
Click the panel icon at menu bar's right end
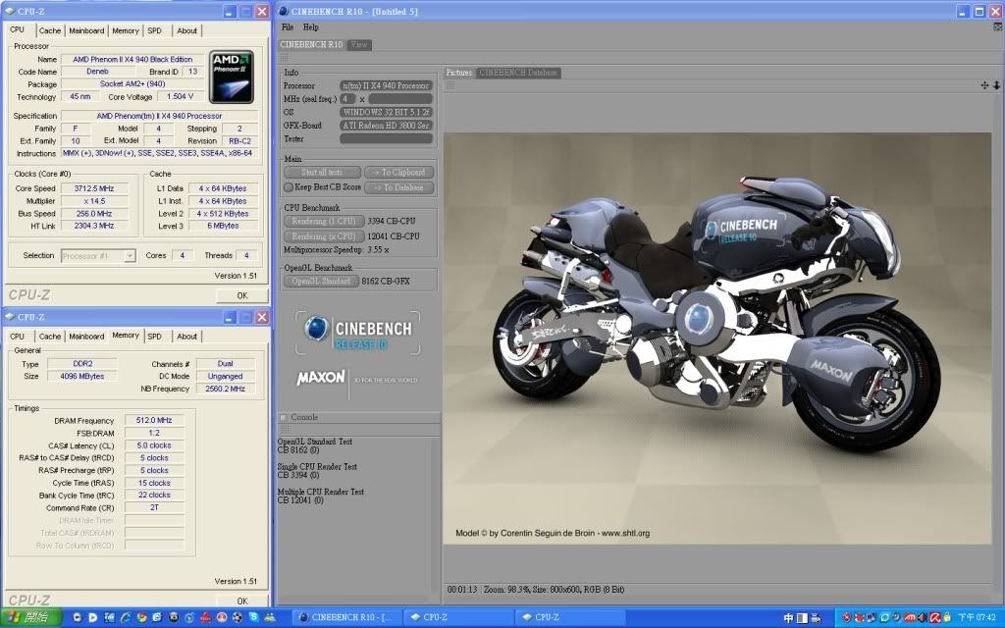pos(997,26)
